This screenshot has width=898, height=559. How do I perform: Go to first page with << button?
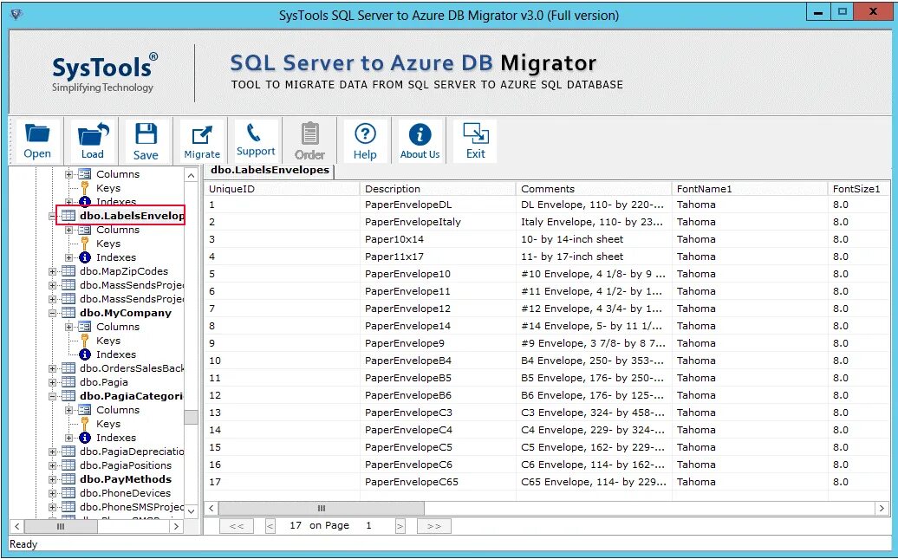click(237, 526)
